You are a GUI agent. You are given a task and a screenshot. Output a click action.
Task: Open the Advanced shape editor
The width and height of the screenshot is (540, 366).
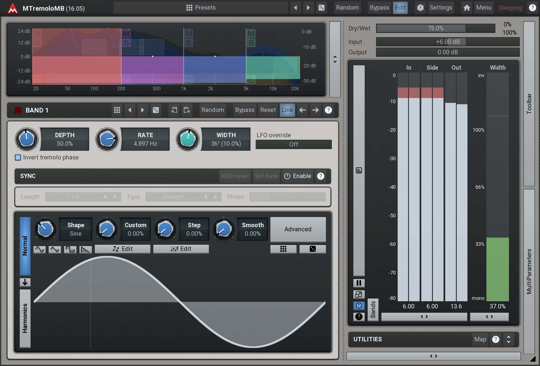298,229
